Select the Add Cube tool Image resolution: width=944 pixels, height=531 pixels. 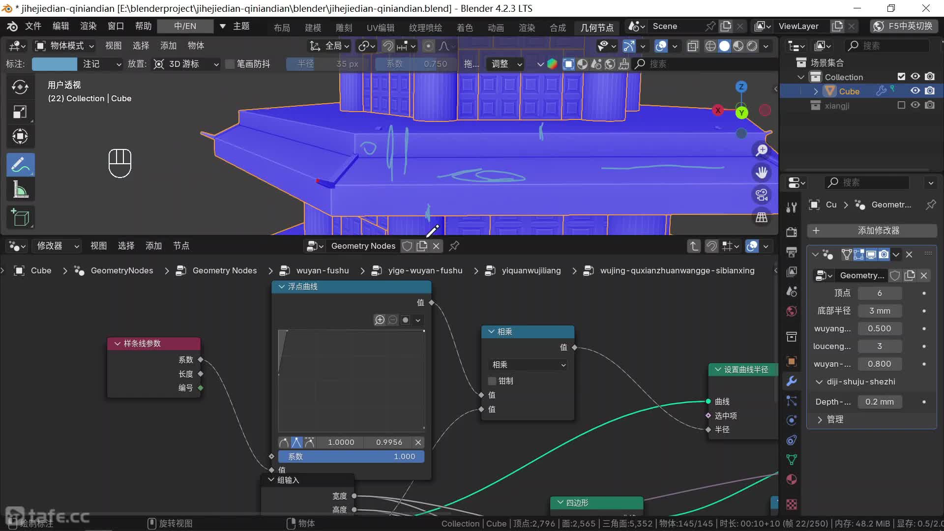(20, 217)
